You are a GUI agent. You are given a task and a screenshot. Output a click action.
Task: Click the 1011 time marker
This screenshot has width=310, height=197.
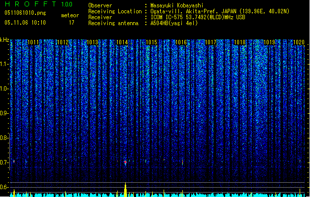33,42
